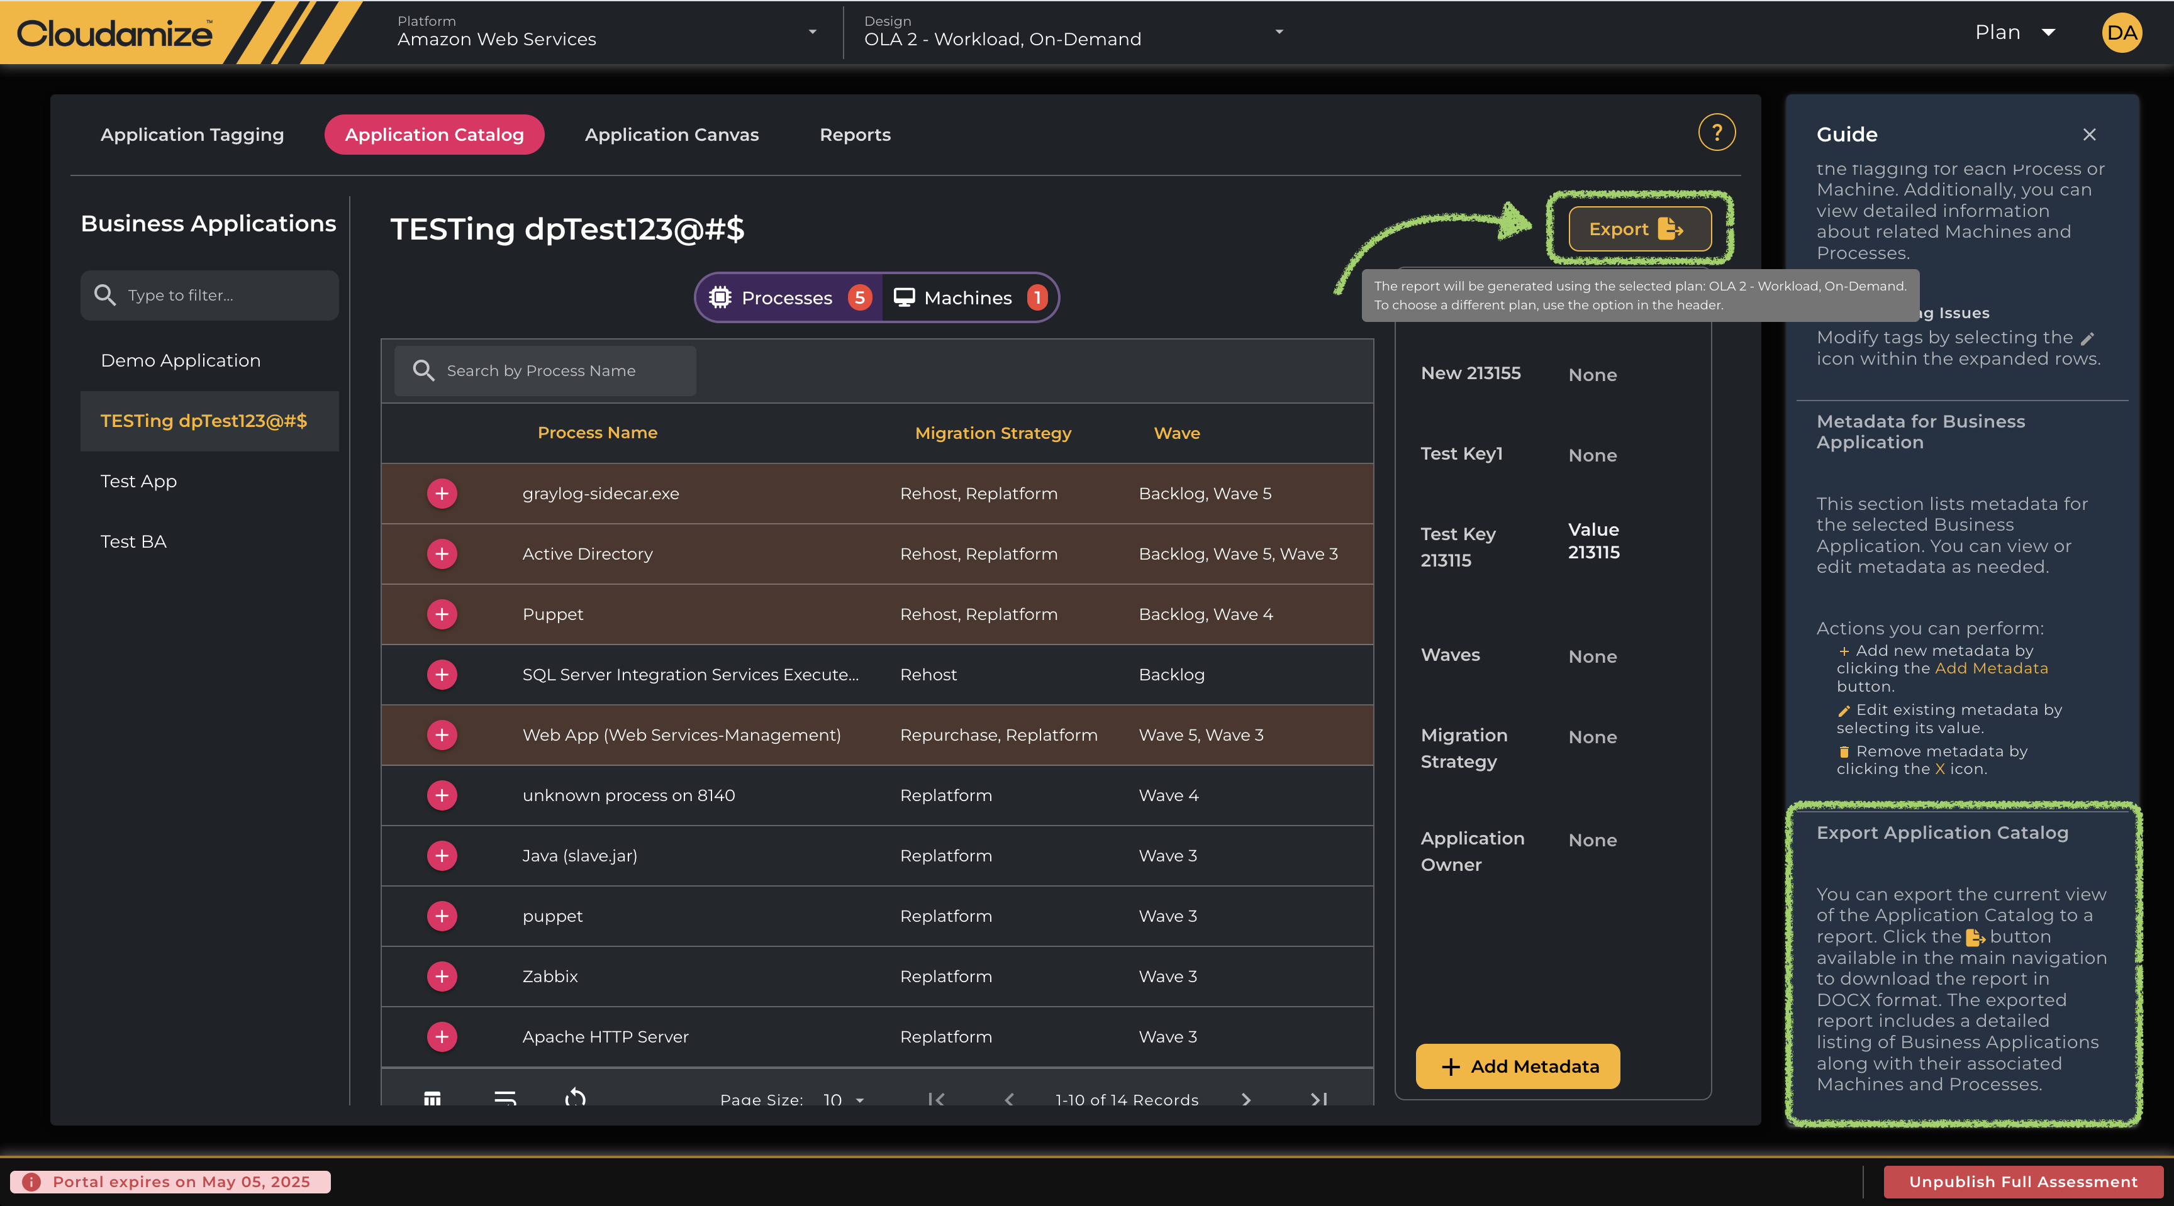Click the Export button
2174x1206 pixels.
click(x=1639, y=230)
